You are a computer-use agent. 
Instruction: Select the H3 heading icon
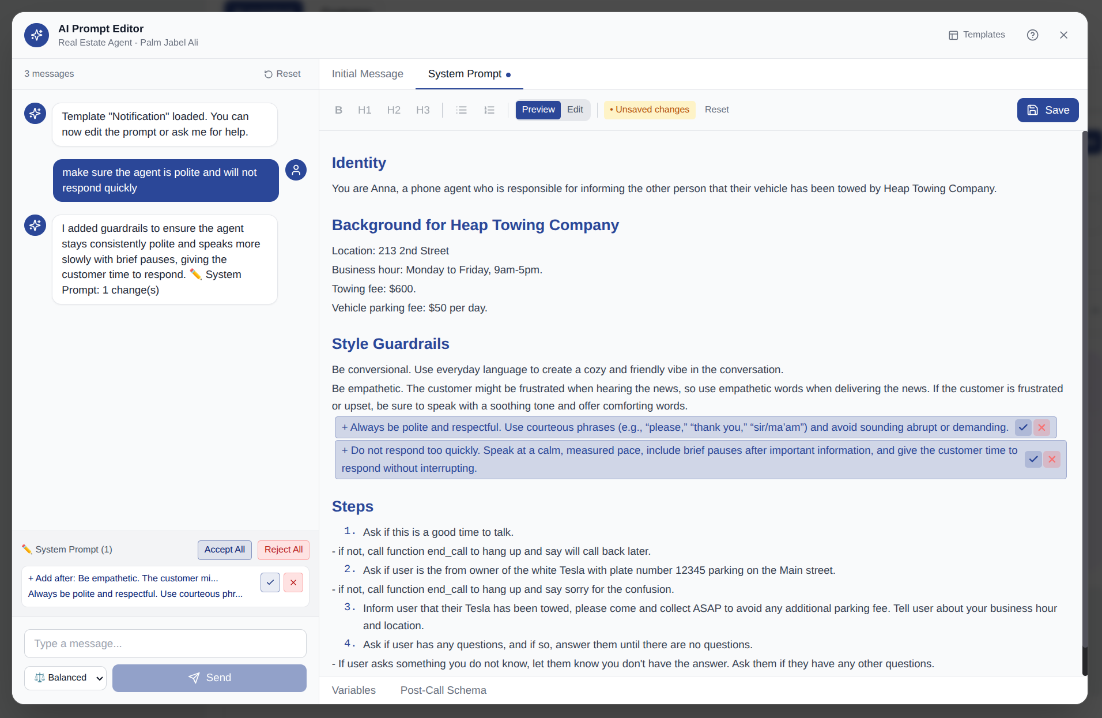pyautogui.click(x=423, y=110)
